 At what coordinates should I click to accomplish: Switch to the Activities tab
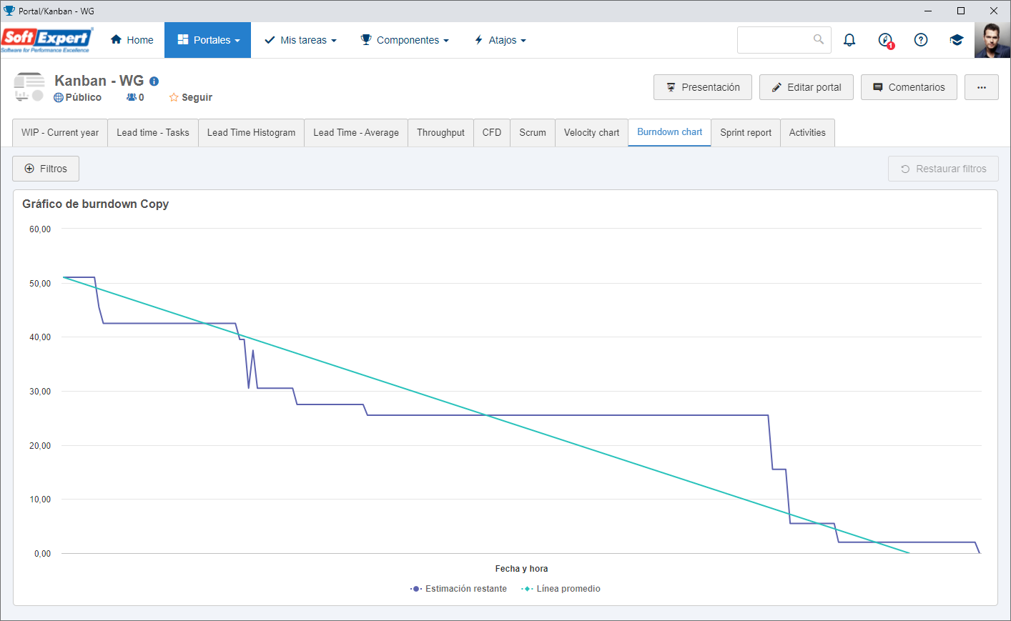pos(807,133)
